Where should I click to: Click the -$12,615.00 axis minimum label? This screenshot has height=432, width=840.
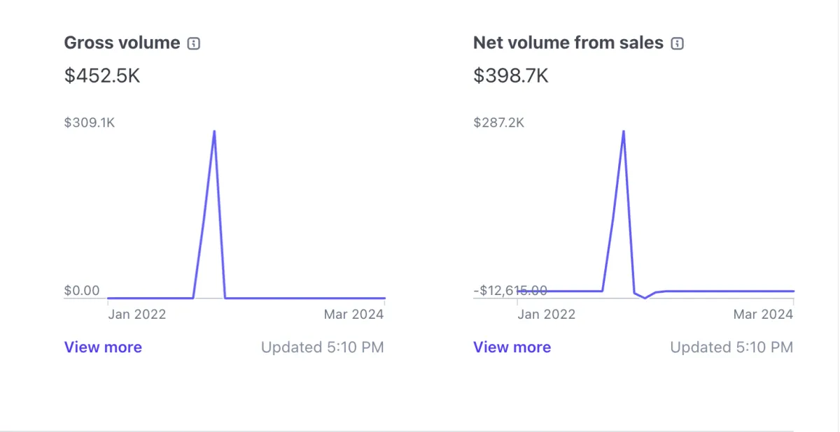point(510,291)
